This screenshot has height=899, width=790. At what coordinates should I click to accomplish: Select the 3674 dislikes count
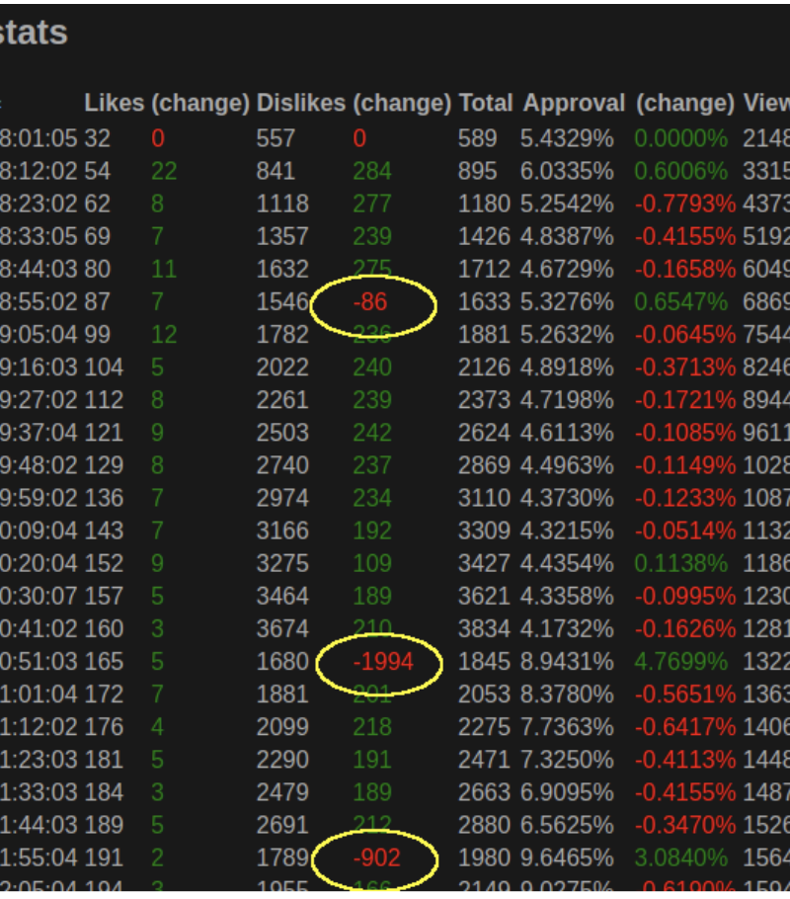[282, 629]
